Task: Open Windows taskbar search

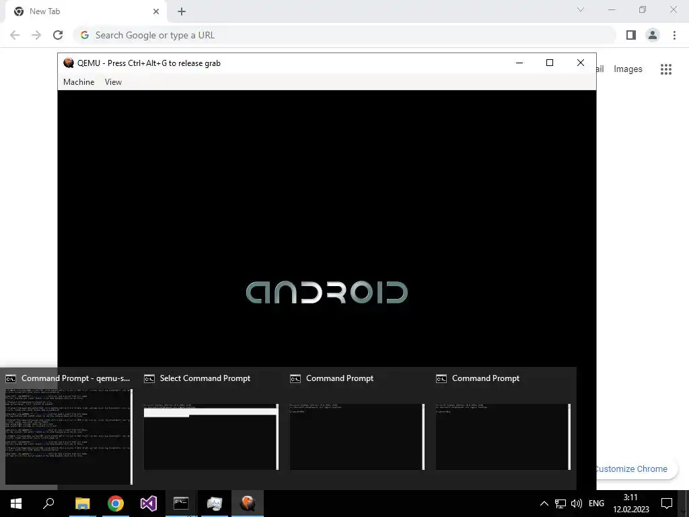Action: click(48, 504)
